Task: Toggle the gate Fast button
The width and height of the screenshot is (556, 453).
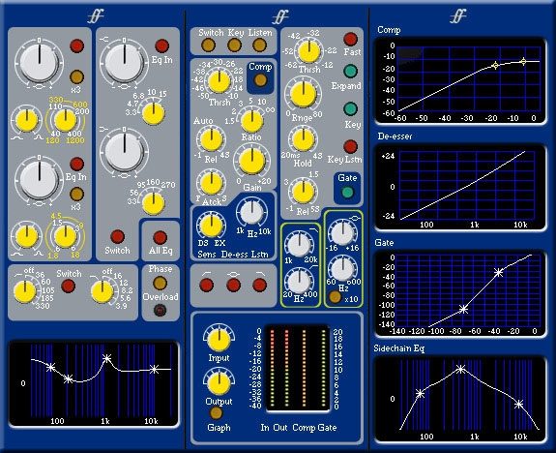Action: tap(350, 39)
